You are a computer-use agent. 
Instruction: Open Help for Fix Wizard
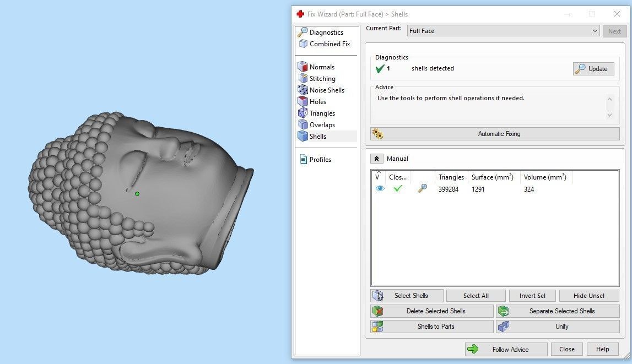pyautogui.click(x=603, y=349)
